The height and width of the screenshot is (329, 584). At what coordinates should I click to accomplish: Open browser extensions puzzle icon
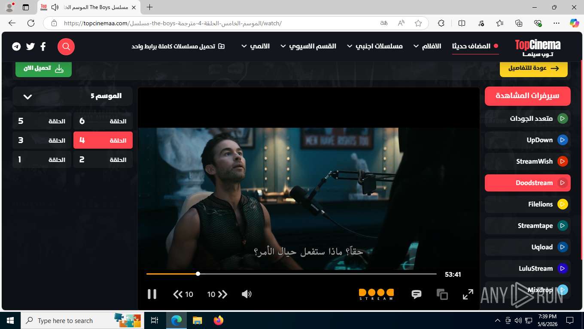(441, 23)
